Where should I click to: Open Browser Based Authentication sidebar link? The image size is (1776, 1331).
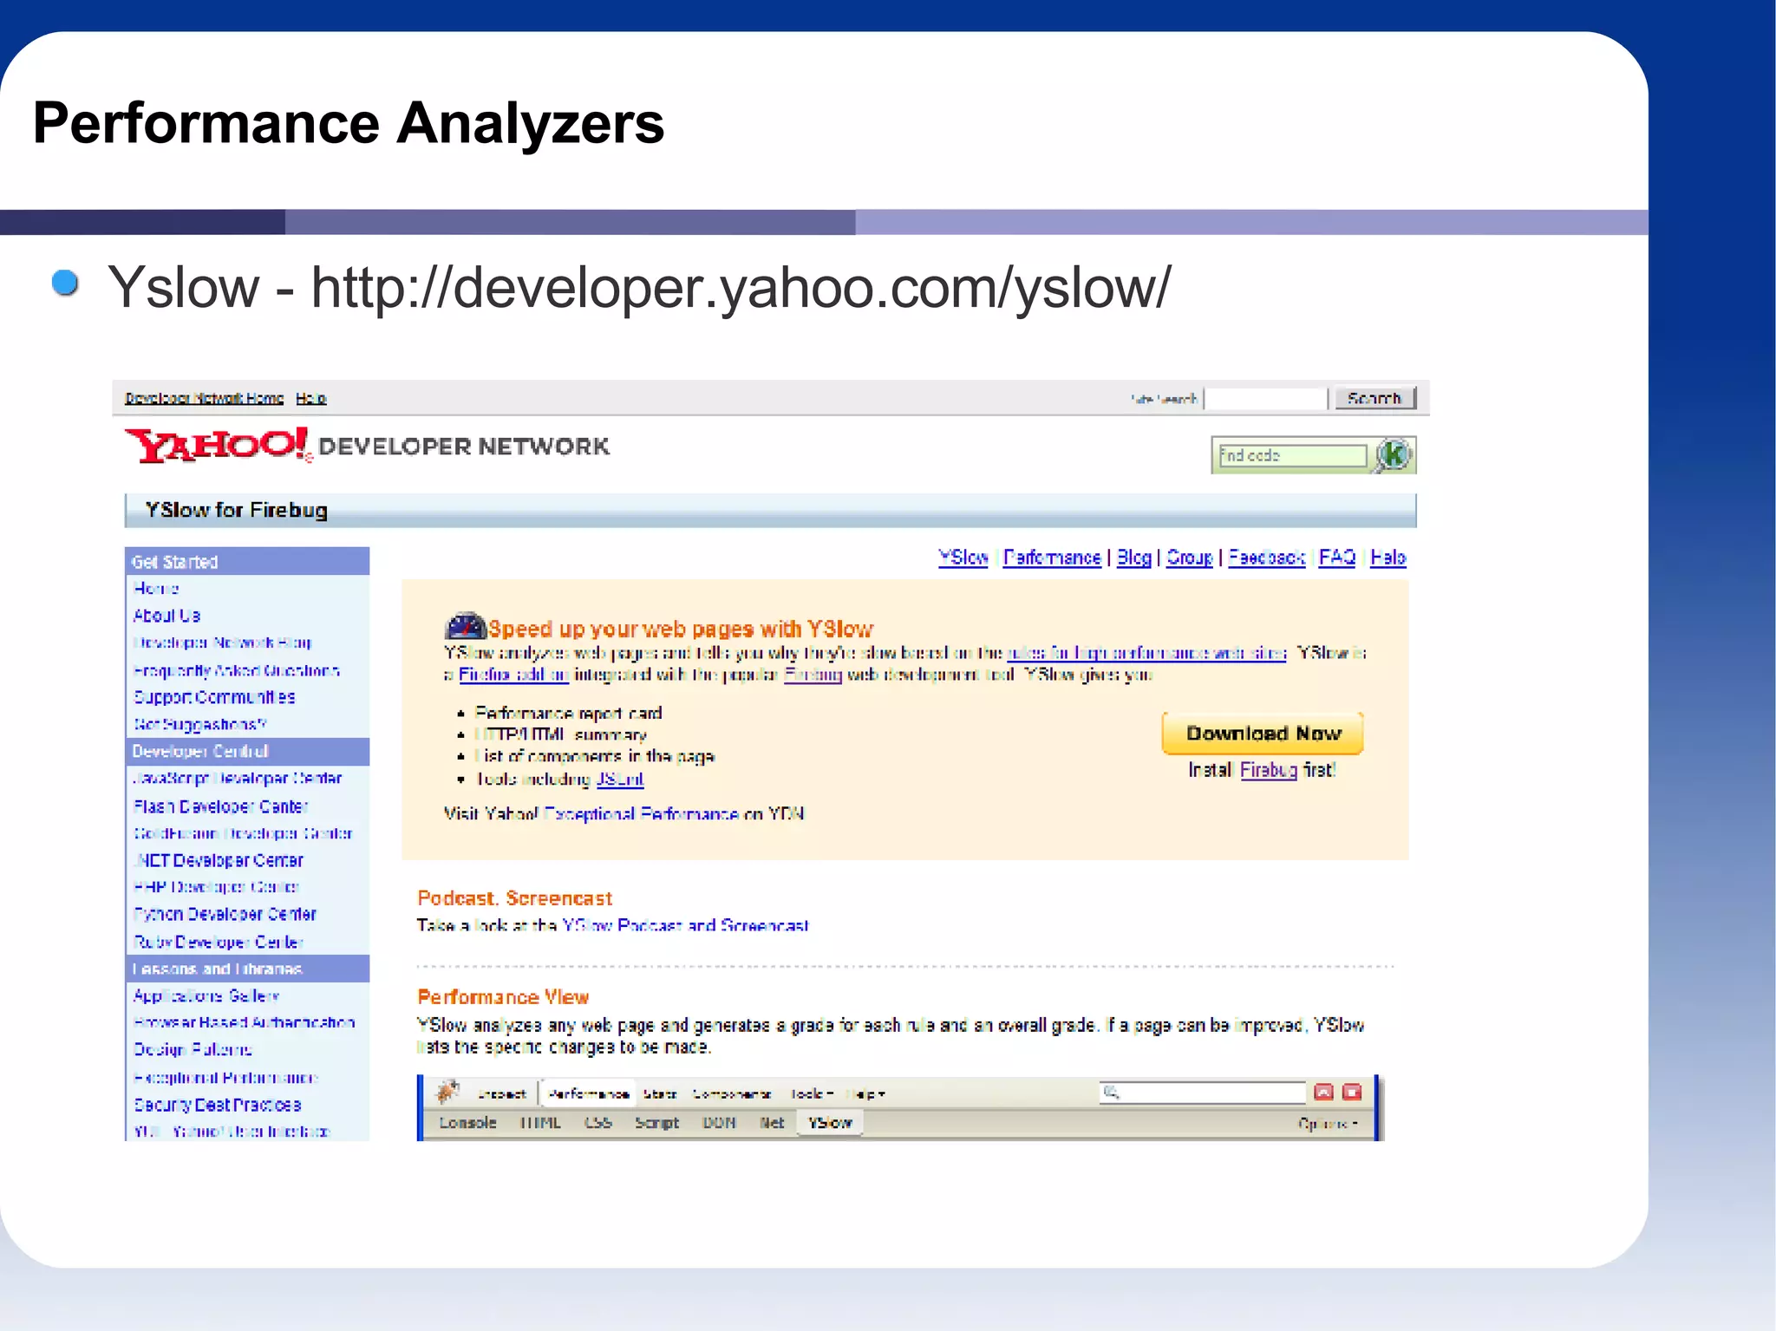(245, 1022)
